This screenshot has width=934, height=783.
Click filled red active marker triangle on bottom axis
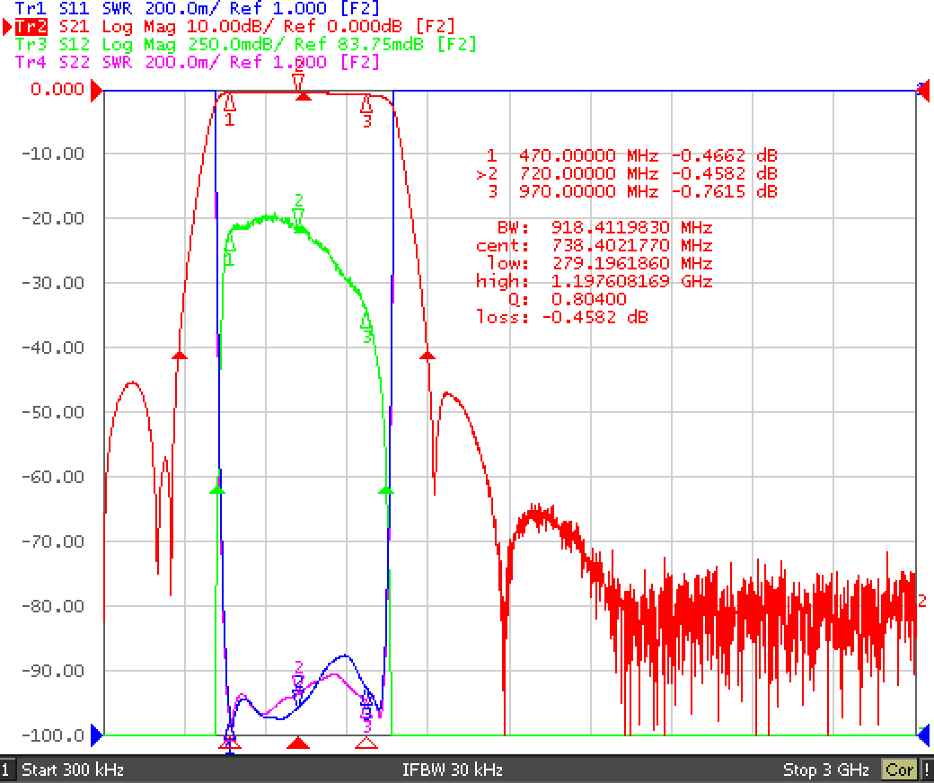pos(298,743)
